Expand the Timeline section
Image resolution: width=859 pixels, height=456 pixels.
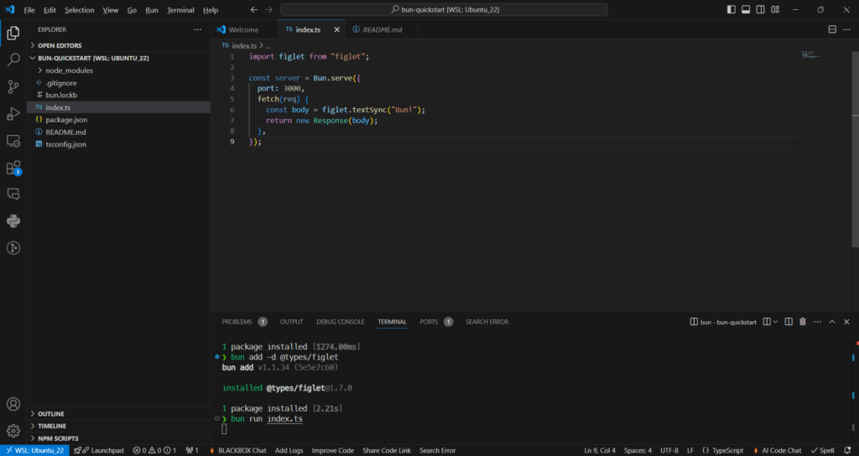118,426
